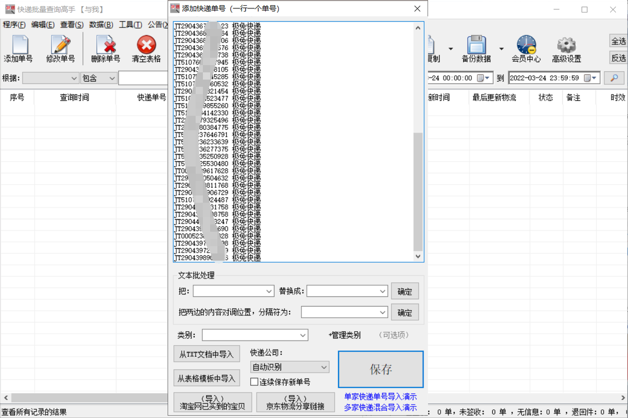
Task: Click 从TXT文档中导入 button
Action: click(x=206, y=354)
